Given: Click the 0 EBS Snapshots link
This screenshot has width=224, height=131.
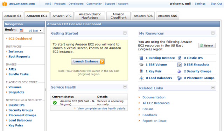Looking at the screenshot, I should coord(196,65).
